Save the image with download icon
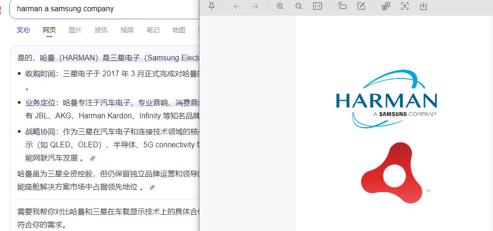 (424, 6)
